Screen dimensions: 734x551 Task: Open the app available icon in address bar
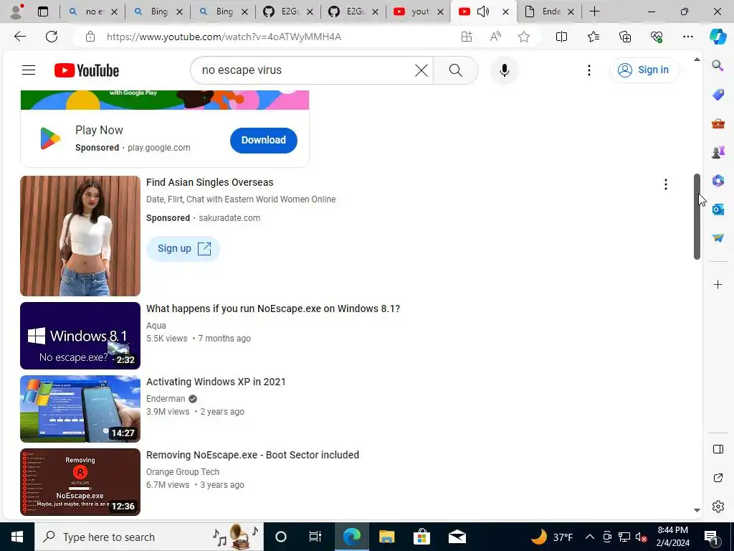467,37
